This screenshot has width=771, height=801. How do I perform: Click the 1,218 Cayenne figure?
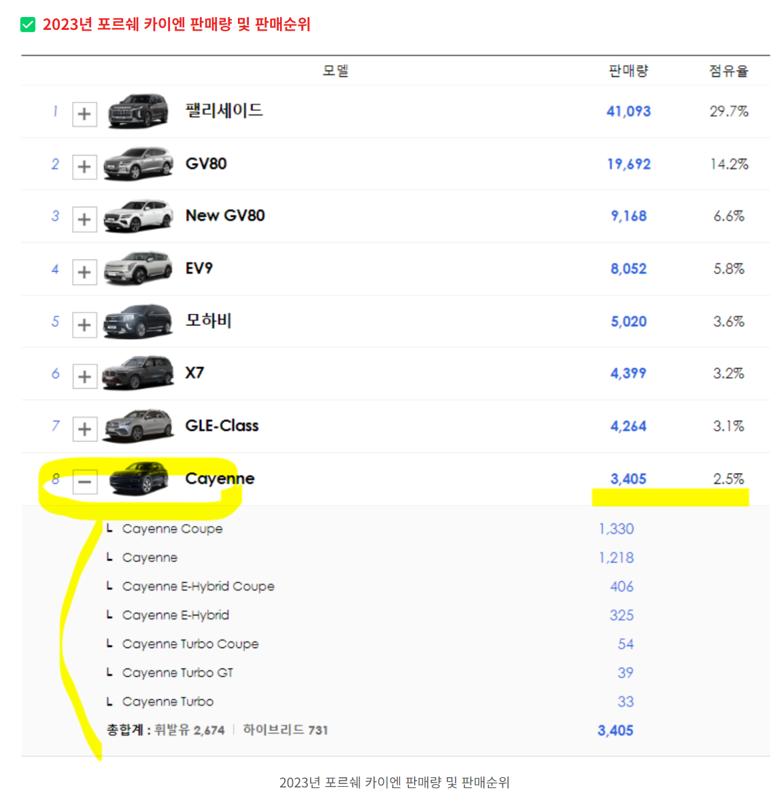(x=616, y=557)
